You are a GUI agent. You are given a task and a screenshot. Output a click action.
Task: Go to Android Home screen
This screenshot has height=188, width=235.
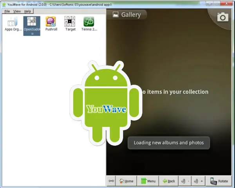pos(126,181)
